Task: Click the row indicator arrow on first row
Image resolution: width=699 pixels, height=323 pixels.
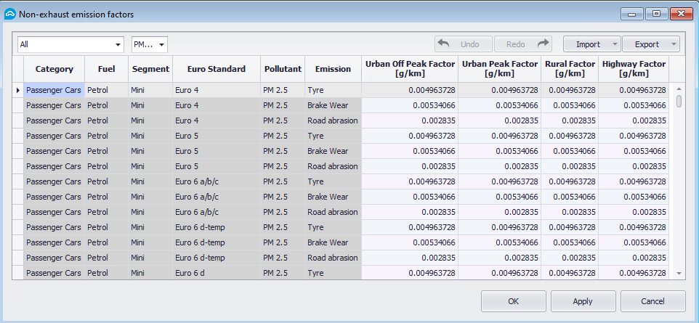Action: pos(18,90)
